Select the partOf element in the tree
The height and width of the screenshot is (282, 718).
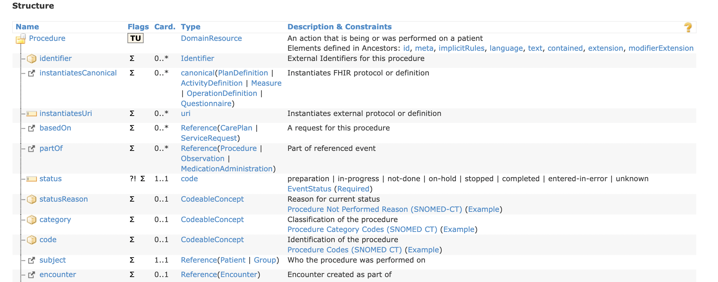pyautogui.click(x=51, y=148)
